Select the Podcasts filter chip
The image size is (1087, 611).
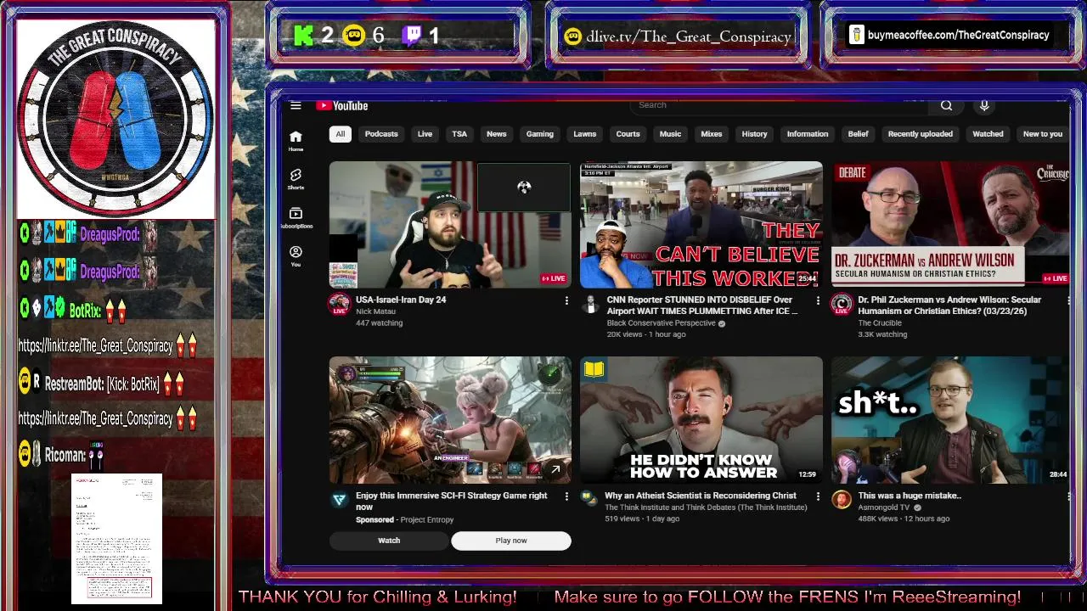click(381, 134)
